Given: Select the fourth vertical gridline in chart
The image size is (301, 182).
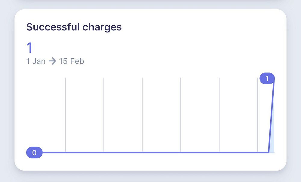Looking at the screenshot, I should pyautogui.click(x=181, y=115).
